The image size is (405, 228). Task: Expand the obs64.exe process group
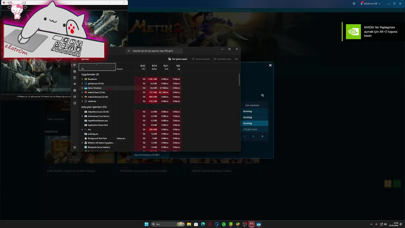click(x=82, y=101)
